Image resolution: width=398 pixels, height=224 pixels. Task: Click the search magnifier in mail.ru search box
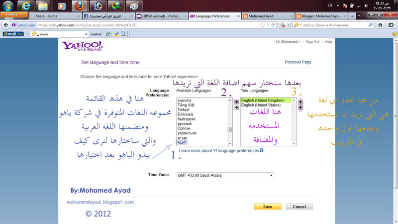371,25
